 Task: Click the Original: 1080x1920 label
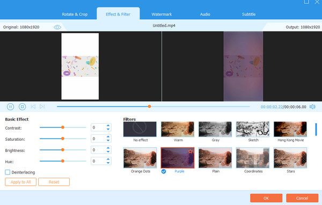coord(21,27)
